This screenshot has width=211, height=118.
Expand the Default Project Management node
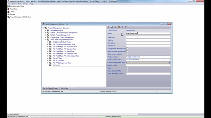[45, 35]
